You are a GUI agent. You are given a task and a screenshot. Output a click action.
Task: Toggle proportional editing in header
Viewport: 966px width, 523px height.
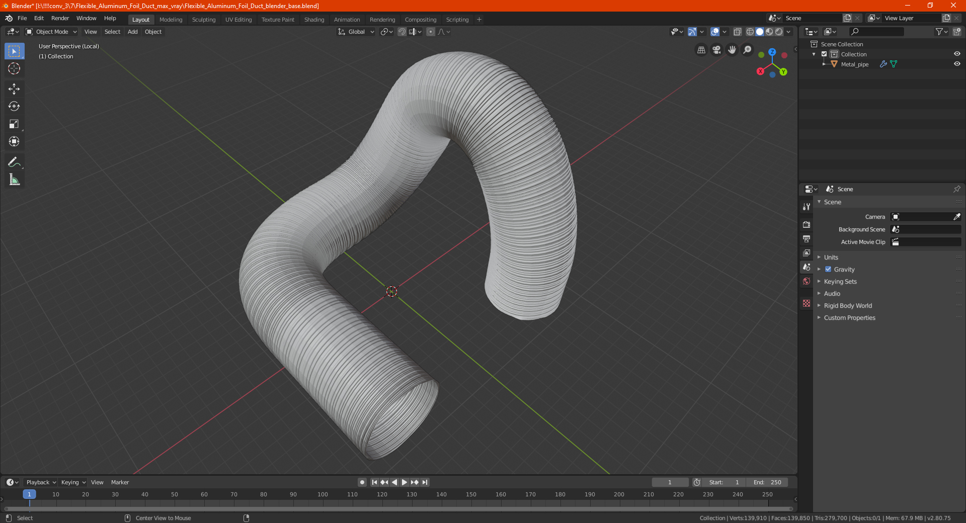(x=431, y=32)
